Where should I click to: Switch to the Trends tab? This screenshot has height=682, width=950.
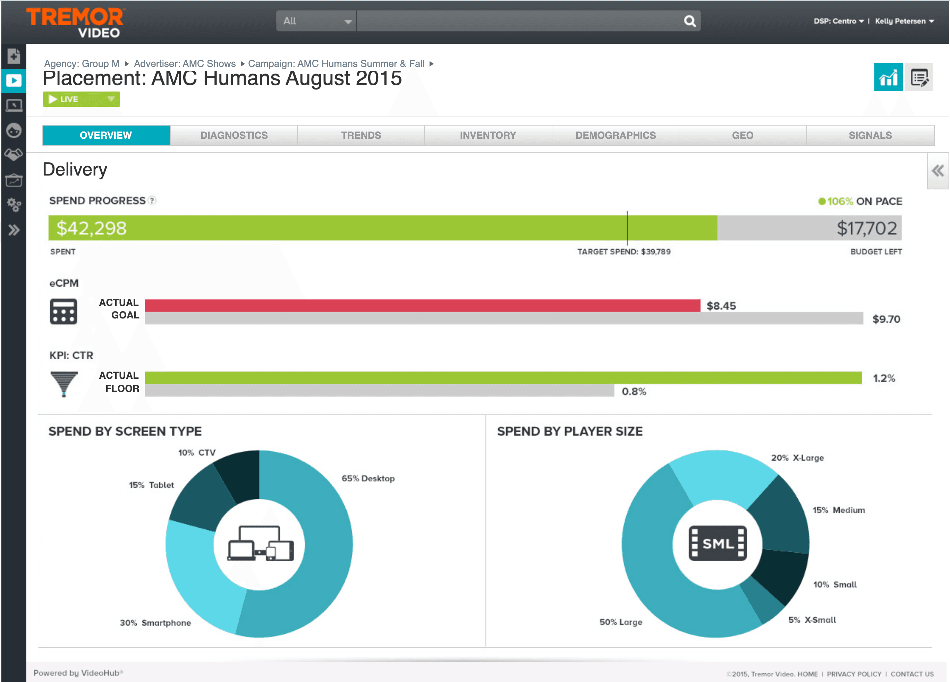tap(361, 135)
